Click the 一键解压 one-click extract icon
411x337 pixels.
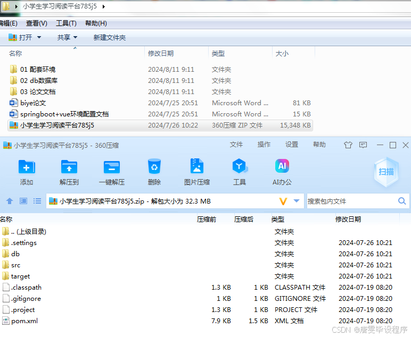112,167
